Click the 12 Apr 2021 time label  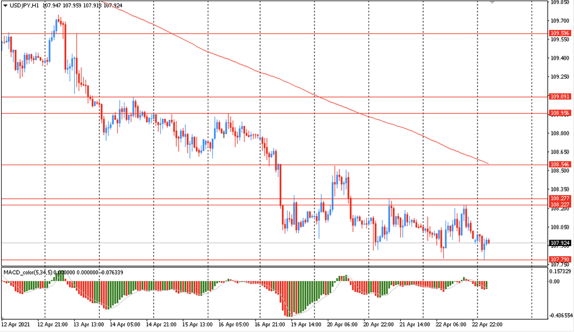point(15,325)
